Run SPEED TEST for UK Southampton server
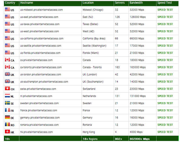Image resolution: width=180 pixels, height=143 pixels. [165, 82]
